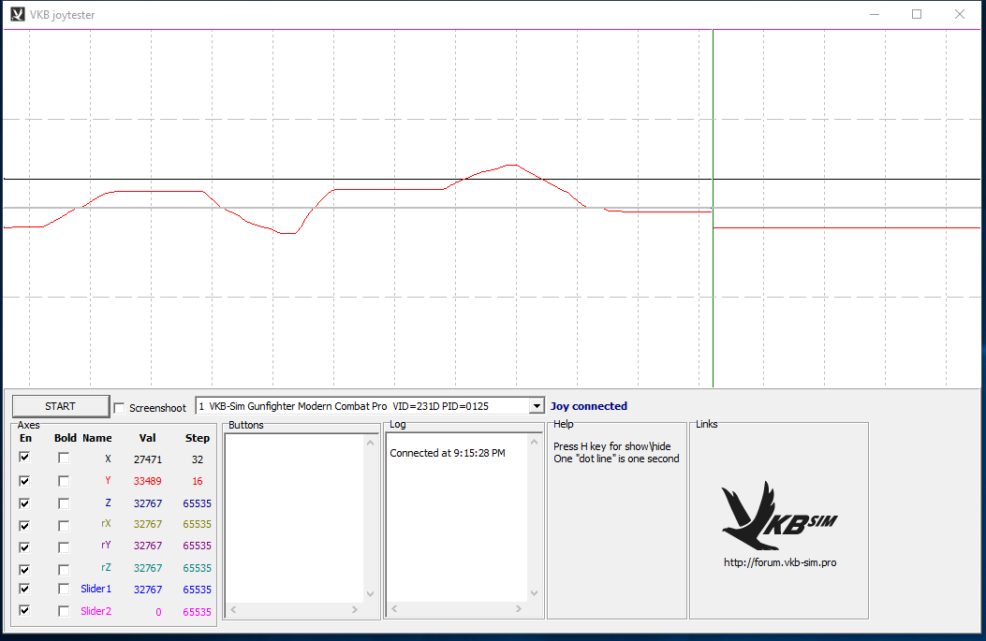
Task: Uncheck the Z axis enable checkbox
Action: (x=25, y=503)
